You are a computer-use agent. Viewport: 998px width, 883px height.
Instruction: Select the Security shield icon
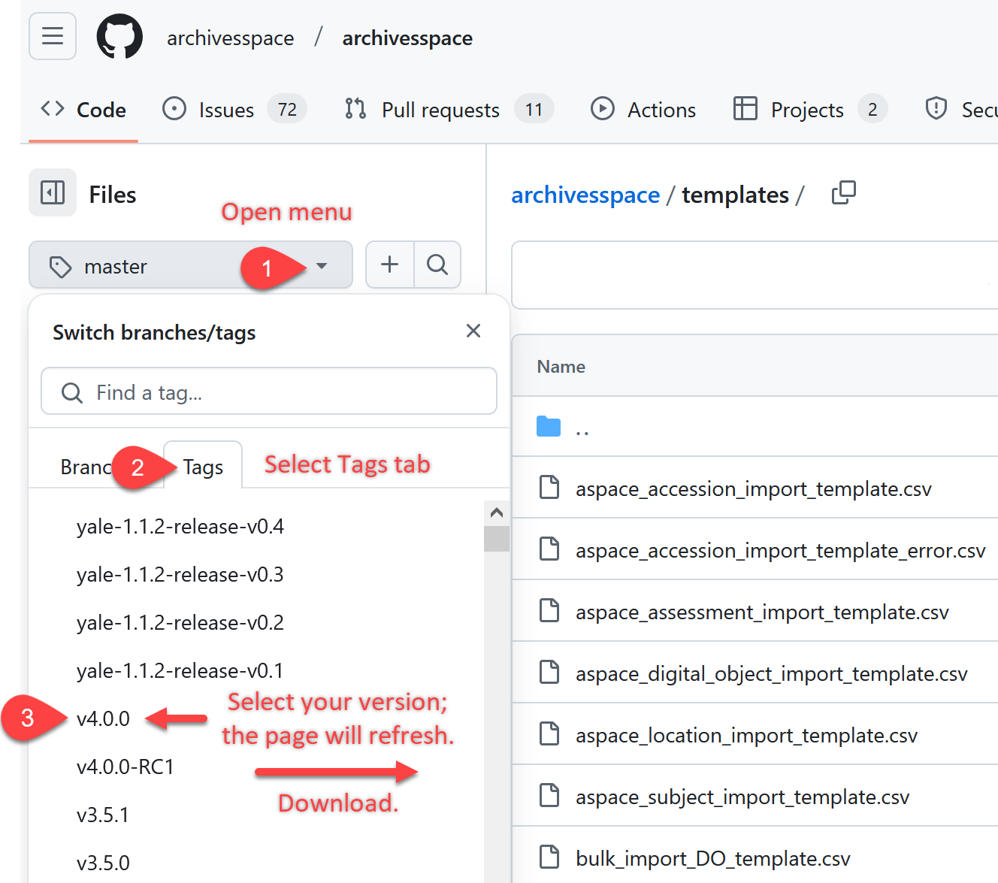coord(936,109)
